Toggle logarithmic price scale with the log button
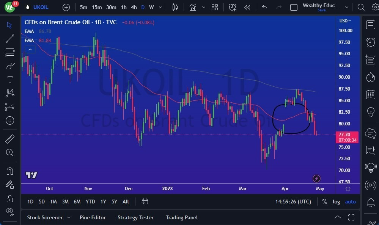The image size is (379, 225). pyautogui.click(x=336, y=202)
